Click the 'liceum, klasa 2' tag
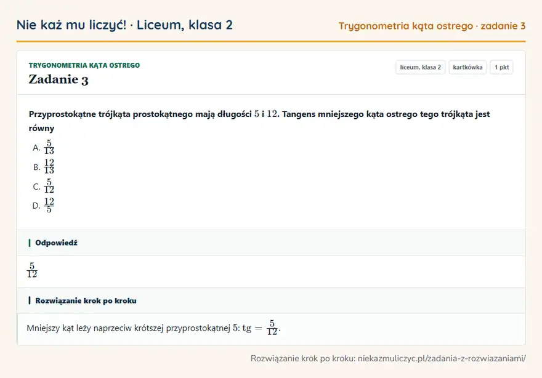Viewport: 542px width, 378px height. click(x=420, y=67)
